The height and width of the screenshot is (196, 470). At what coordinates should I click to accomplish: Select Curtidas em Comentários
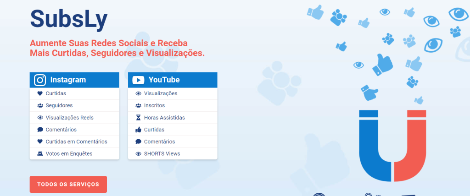[x=74, y=142]
